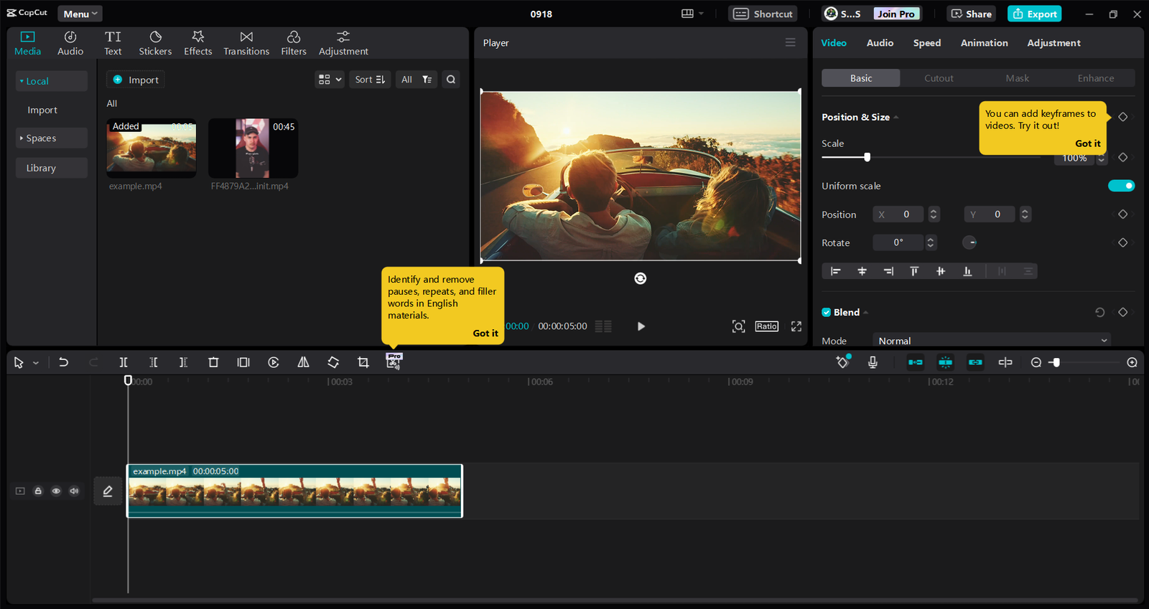
Task: Click the microphone record voiceover icon
Action: tap(873, 362)
